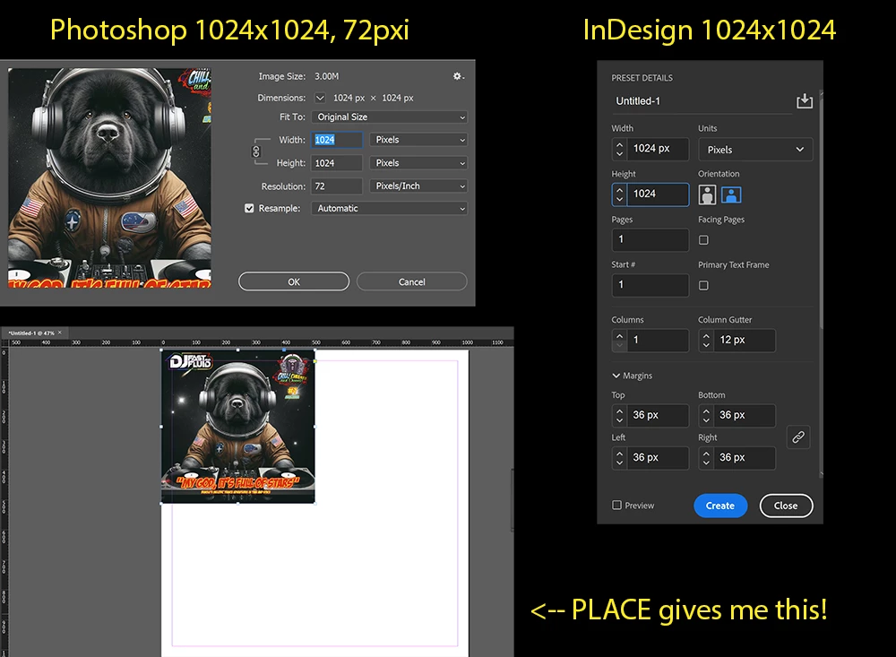Decrease Column Gutter with stepper down arrow
This screenshot has height=657, width=896.
[706, 345]
